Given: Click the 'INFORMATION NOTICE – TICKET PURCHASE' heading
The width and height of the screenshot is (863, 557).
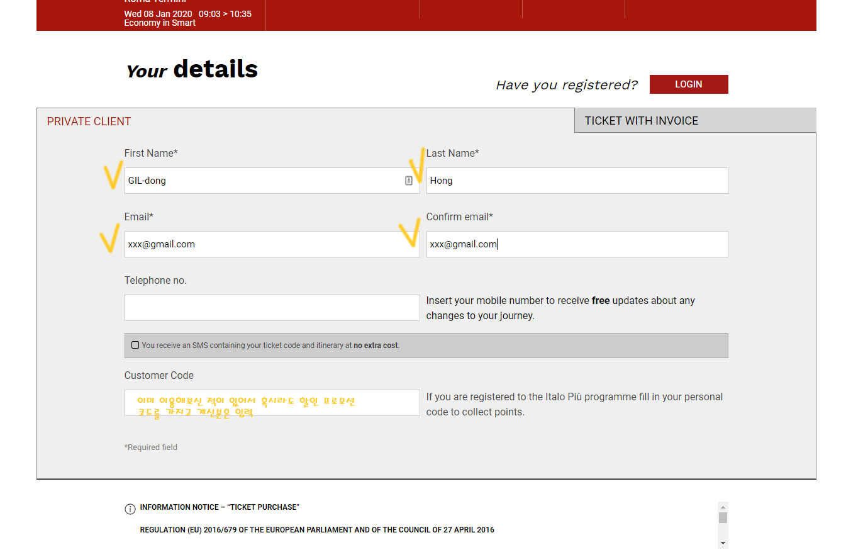Looking at the screenshot, I should 220,507.
